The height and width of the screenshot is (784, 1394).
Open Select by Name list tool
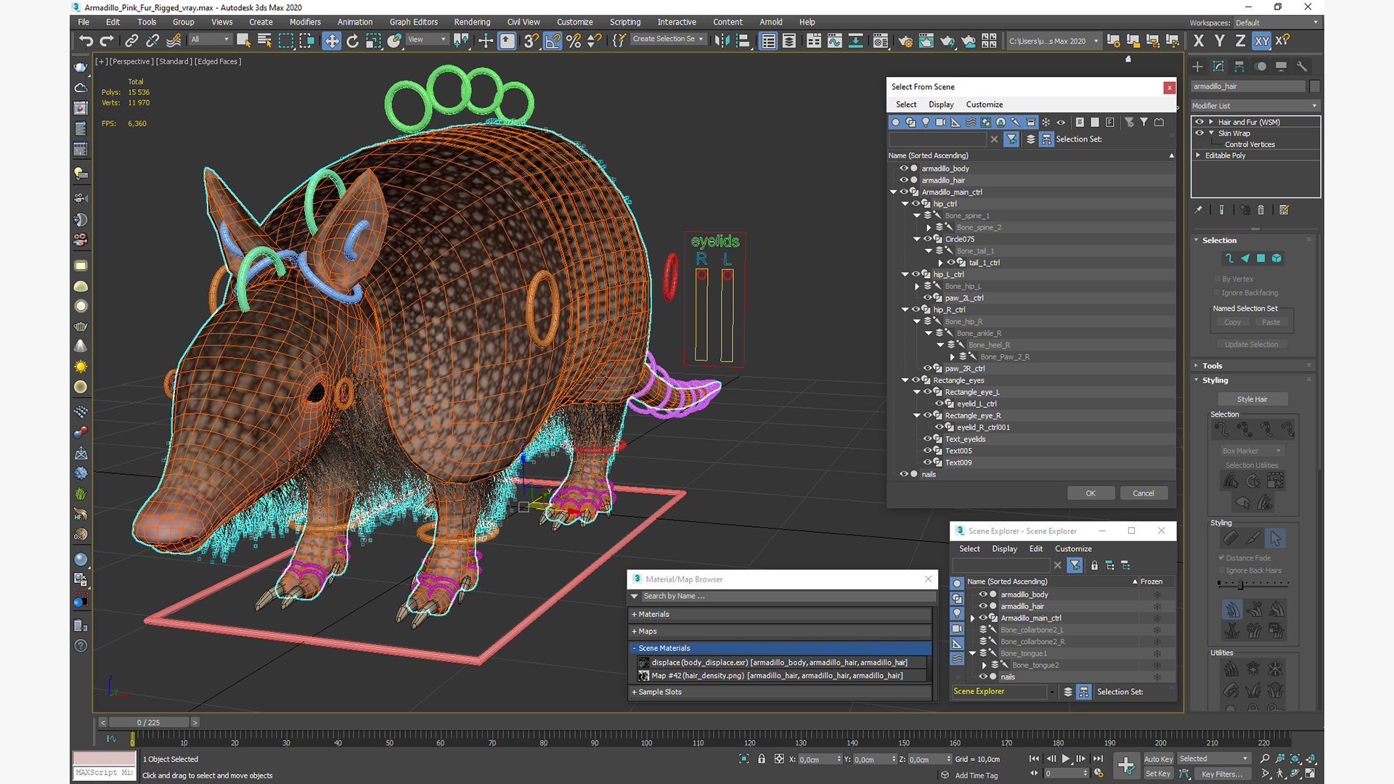click(264, 41)
